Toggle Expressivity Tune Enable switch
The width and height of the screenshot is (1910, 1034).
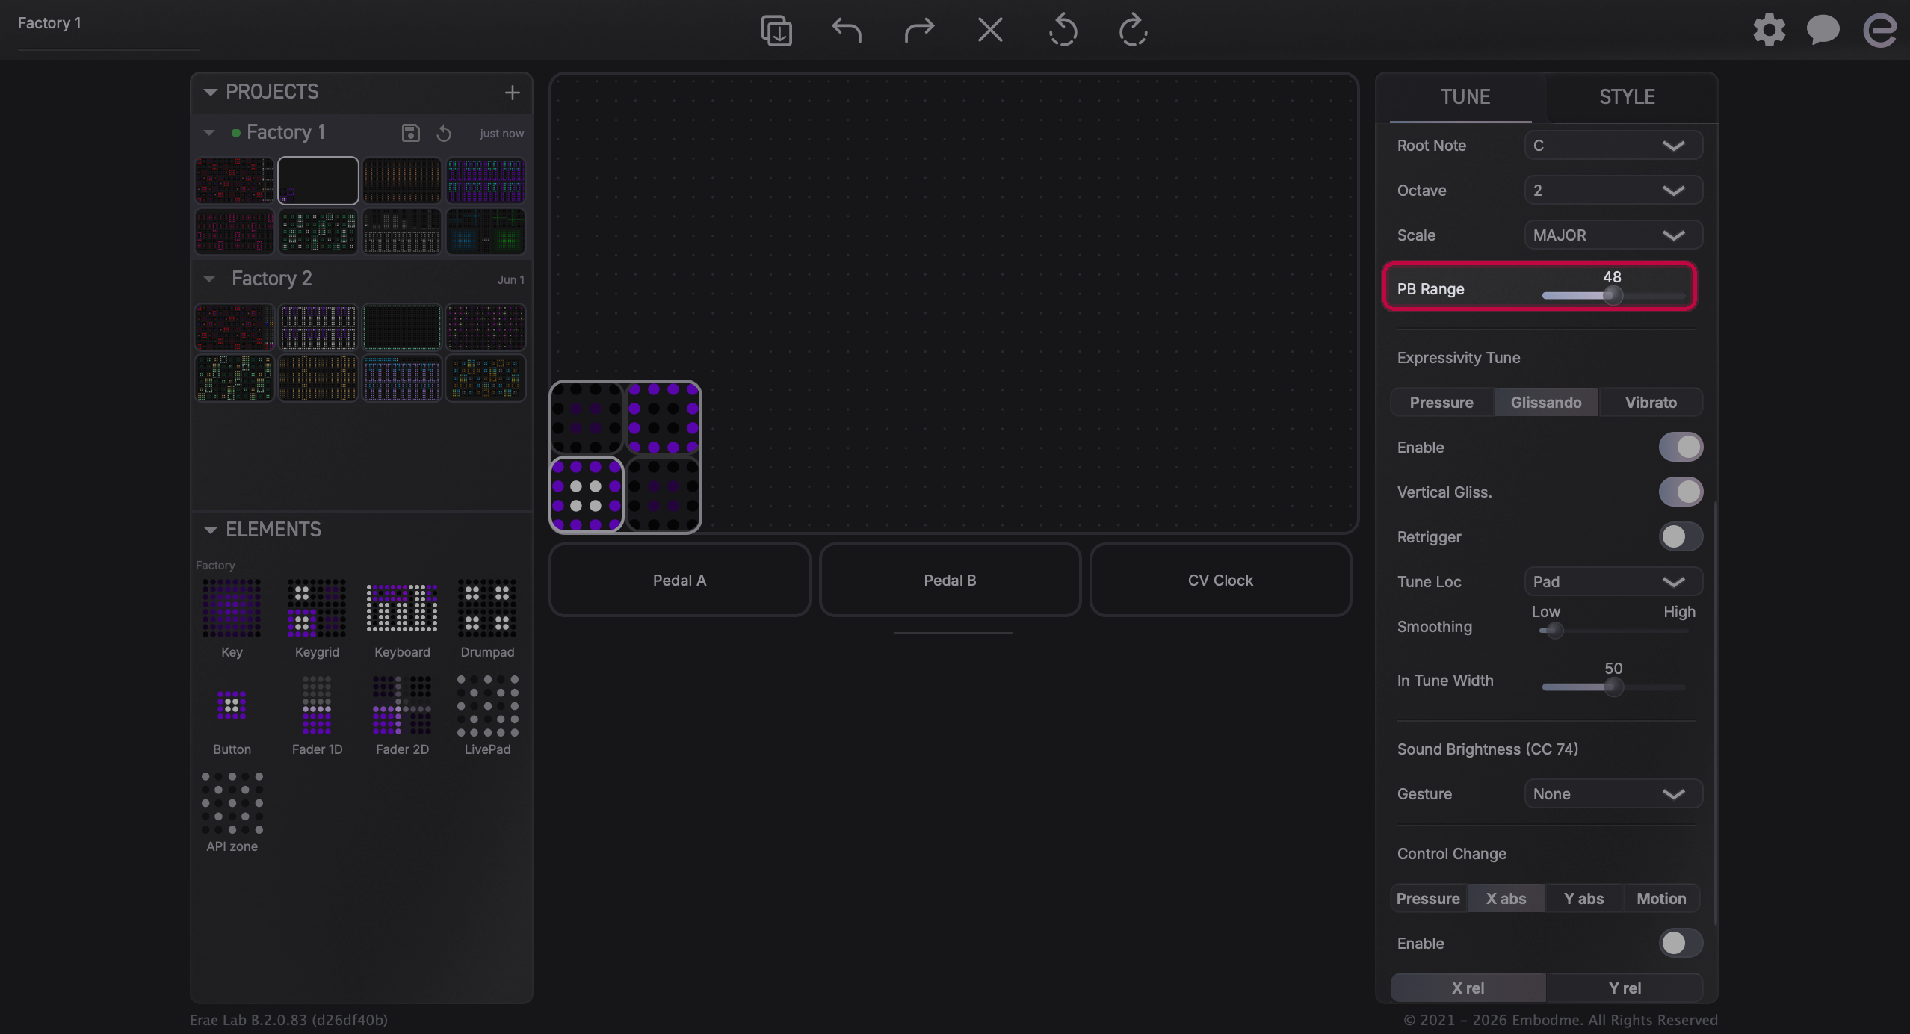[1681, 447]
